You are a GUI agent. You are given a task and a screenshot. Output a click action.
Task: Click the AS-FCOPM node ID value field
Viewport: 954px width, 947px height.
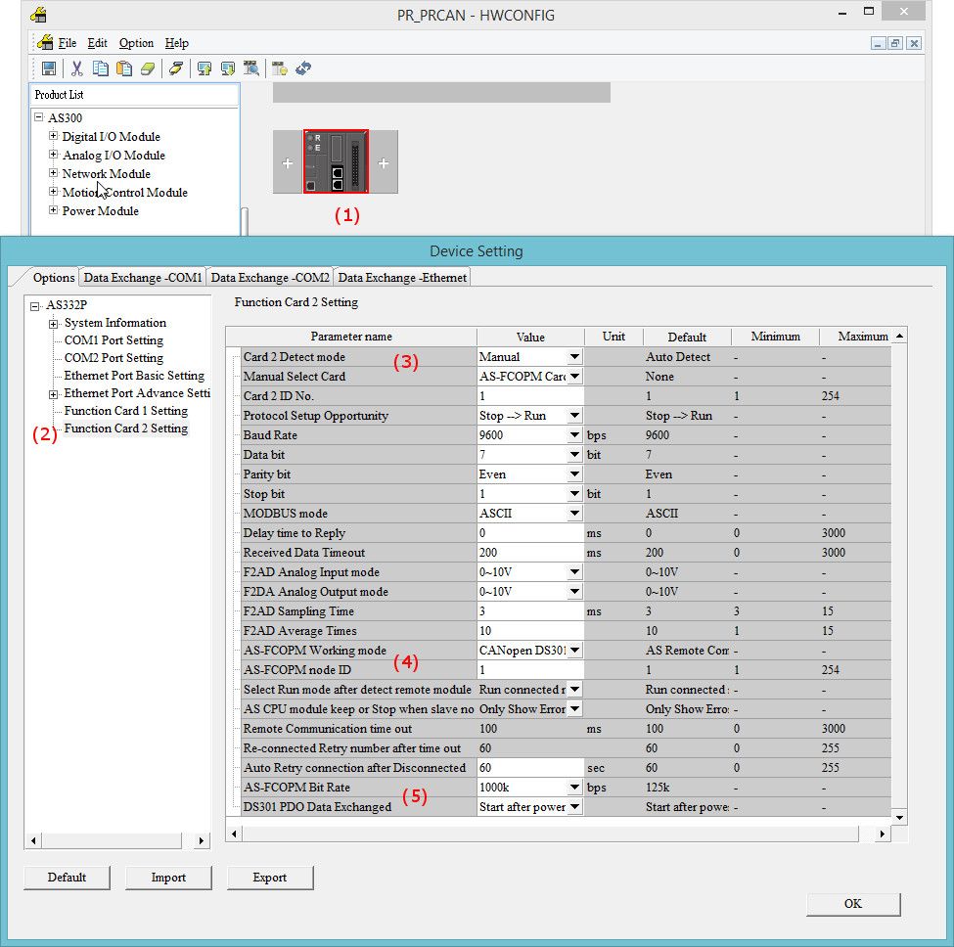coord(528,670)
